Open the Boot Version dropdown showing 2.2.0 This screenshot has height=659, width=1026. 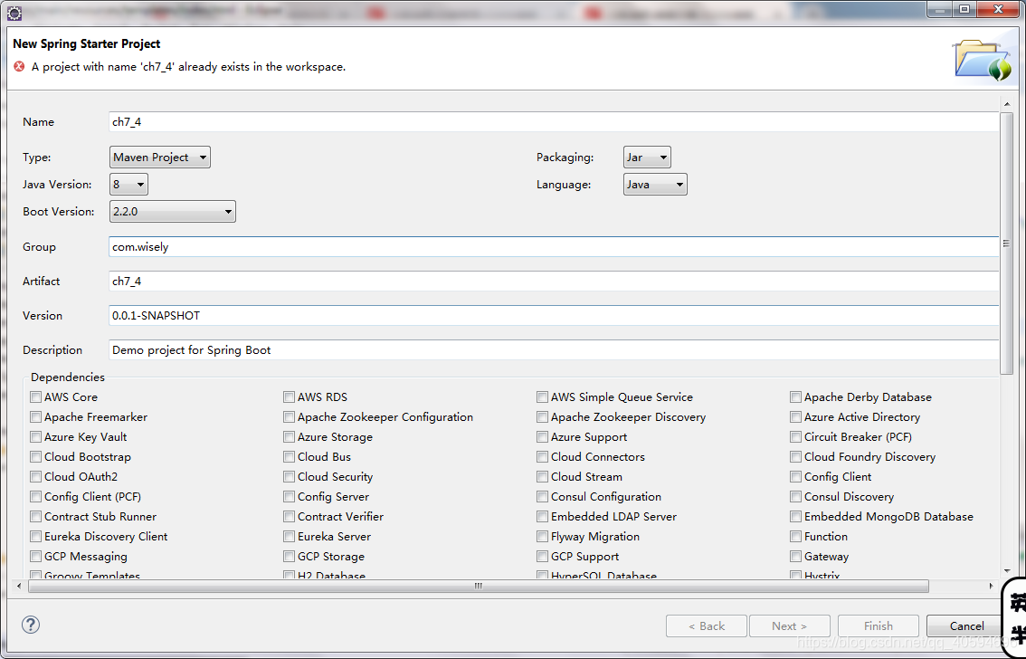pos(172,211)
